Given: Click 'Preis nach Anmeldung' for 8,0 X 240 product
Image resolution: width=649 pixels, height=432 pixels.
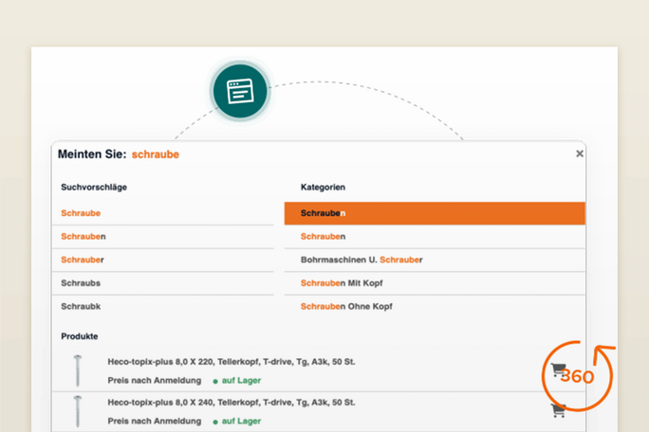Looking at the screenshot, I should coord(155,421).
